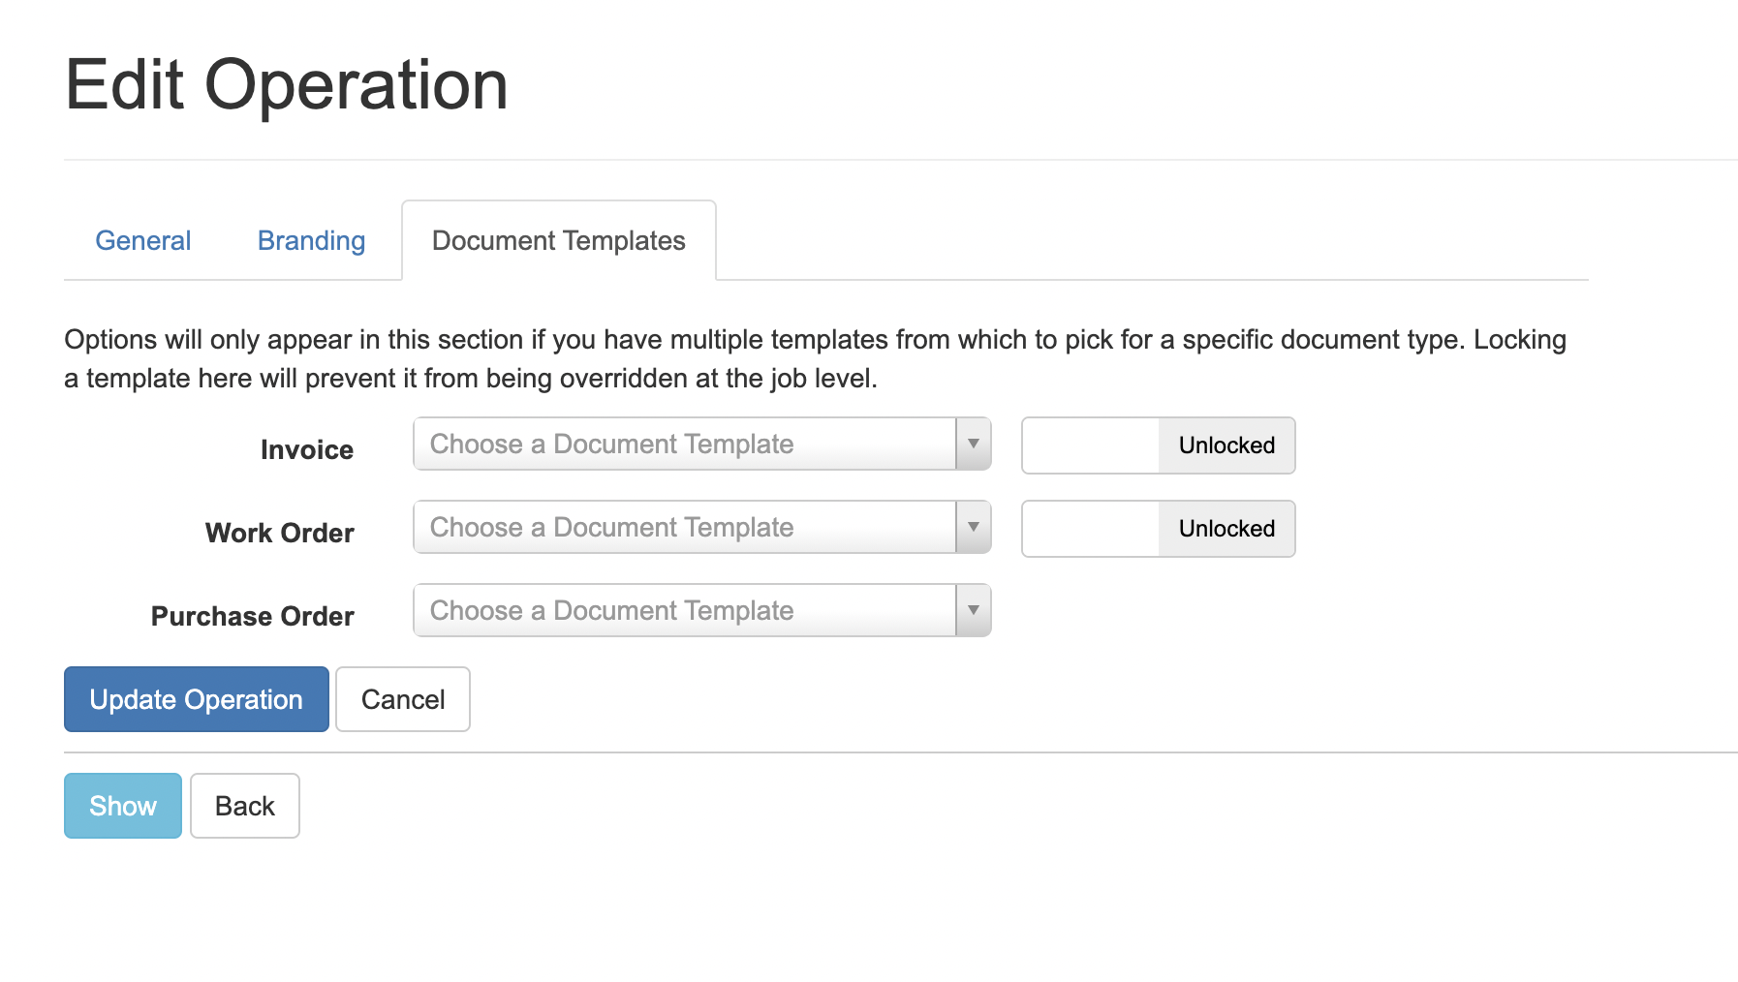
Task: Open the Work Order document template selector
Action: 684,527
